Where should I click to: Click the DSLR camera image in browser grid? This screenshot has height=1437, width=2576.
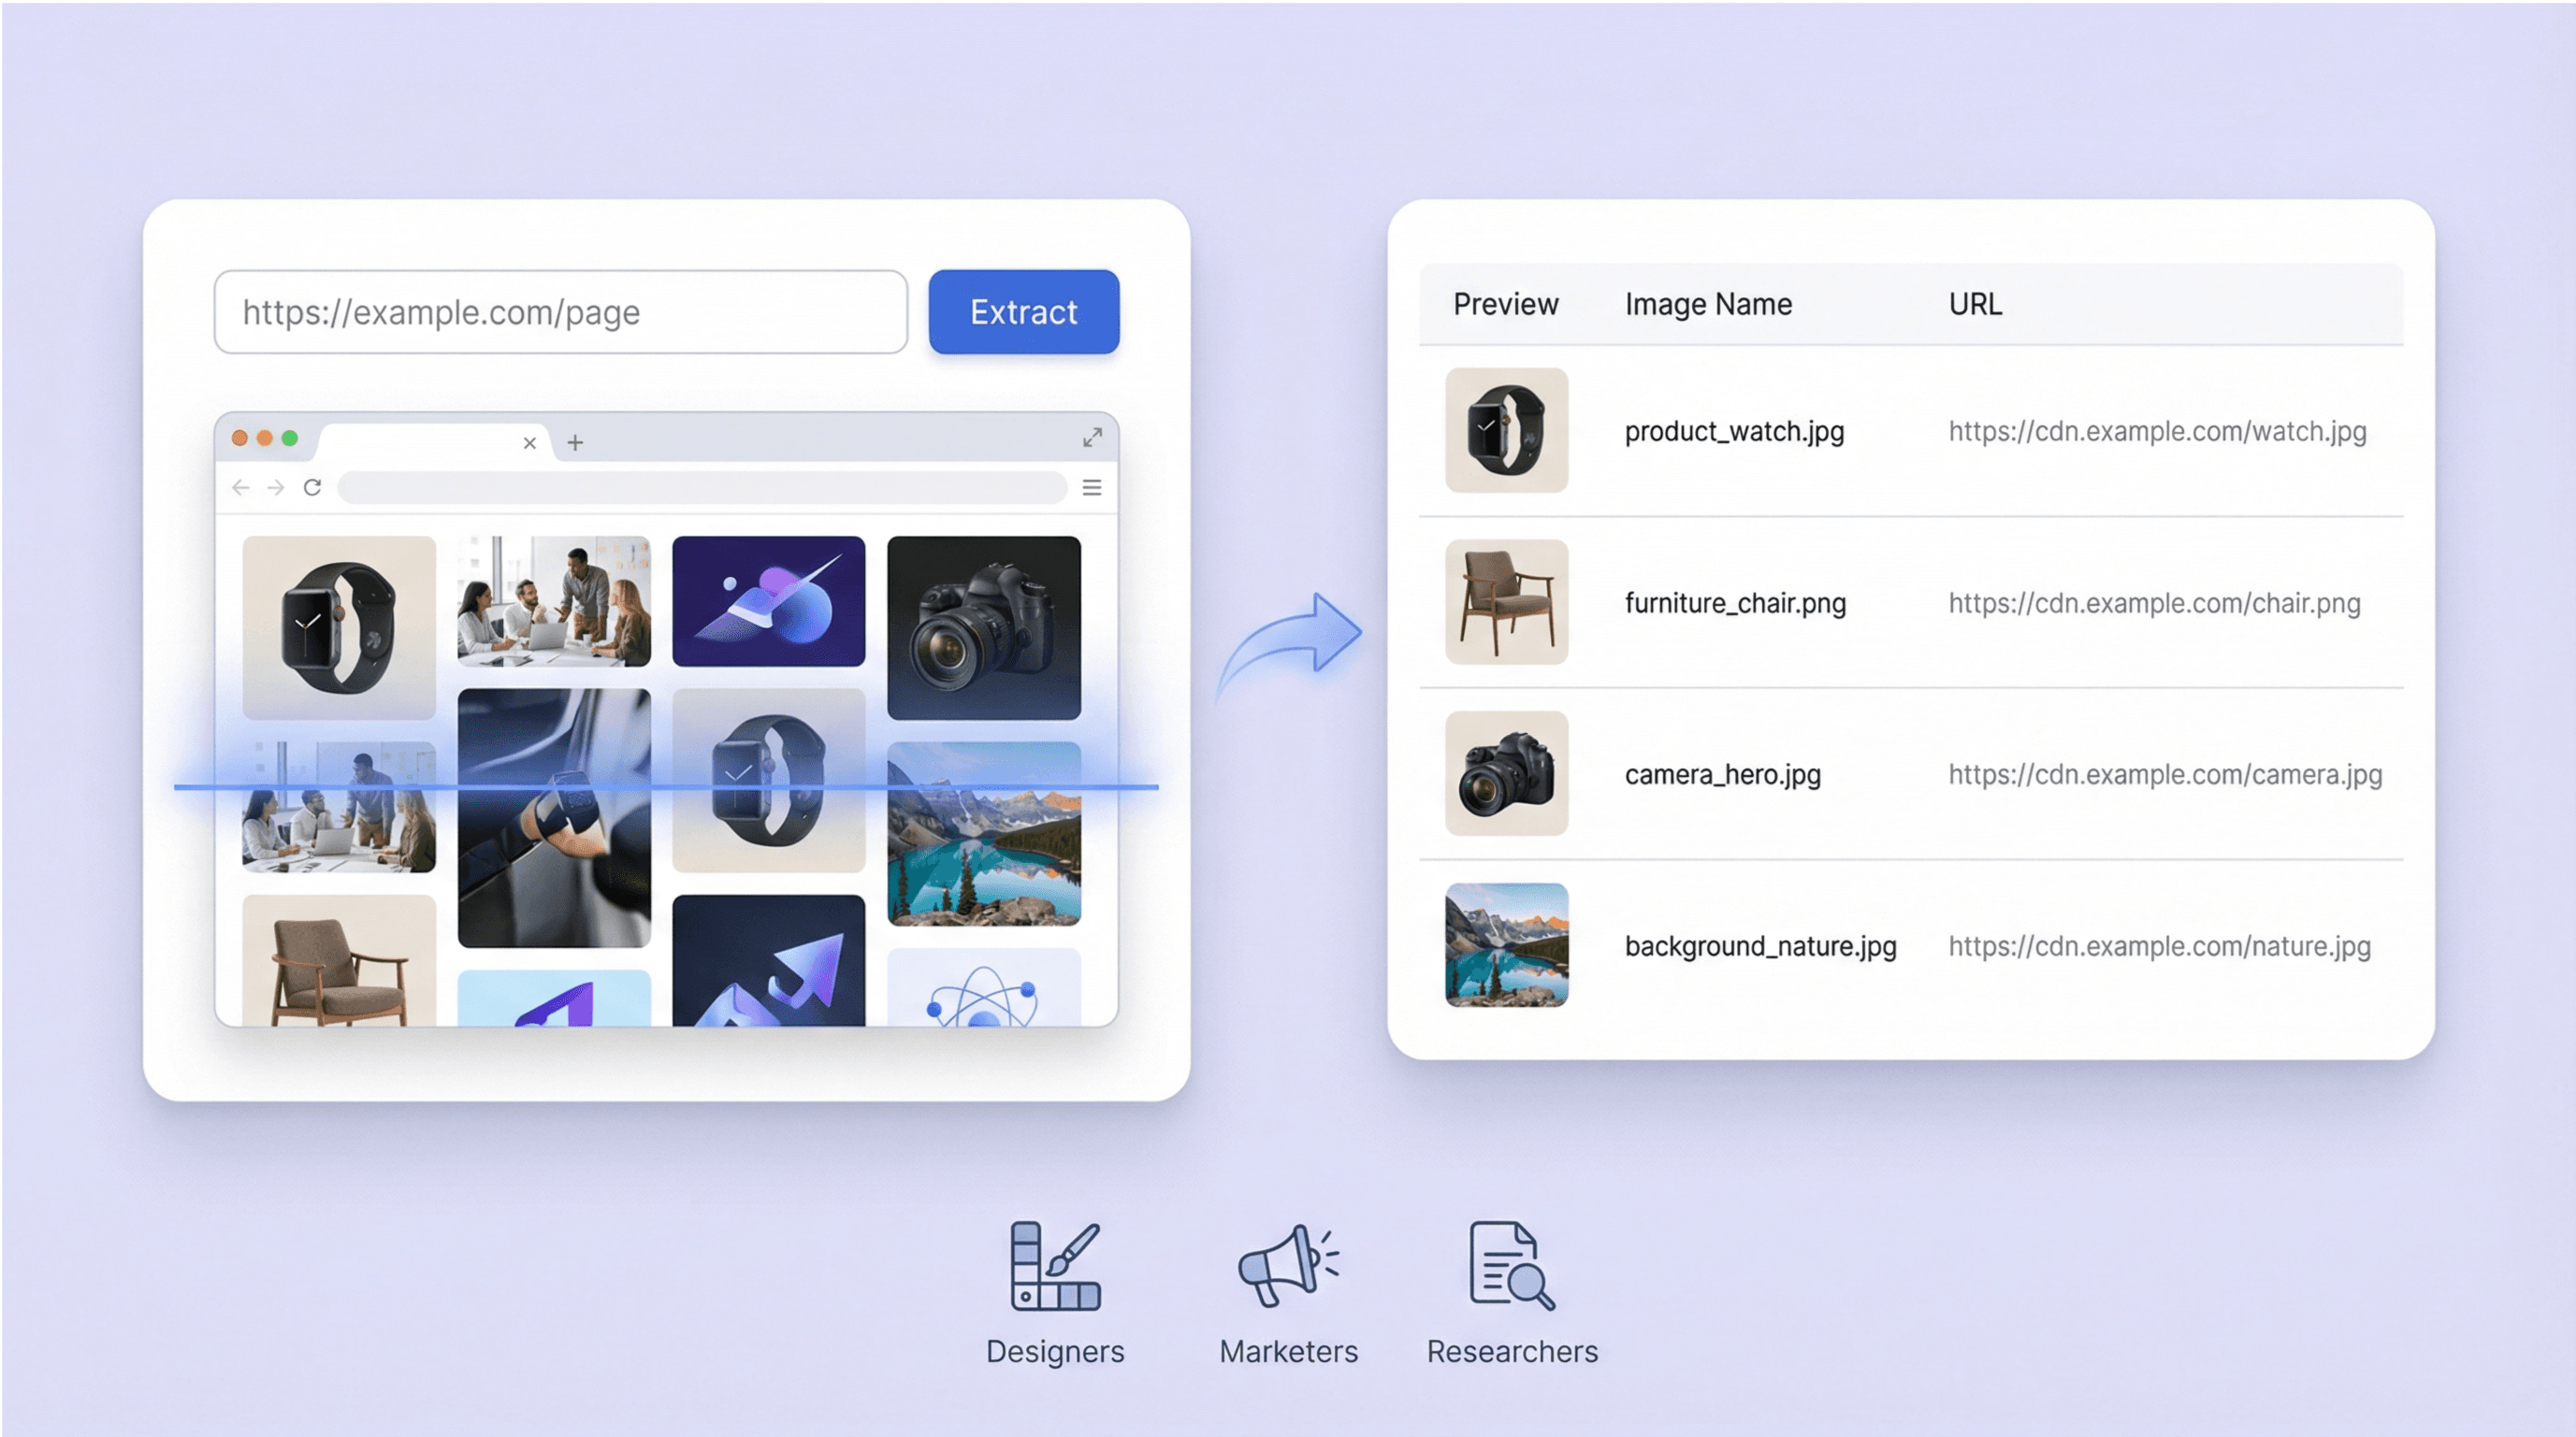tap(983, 627)
